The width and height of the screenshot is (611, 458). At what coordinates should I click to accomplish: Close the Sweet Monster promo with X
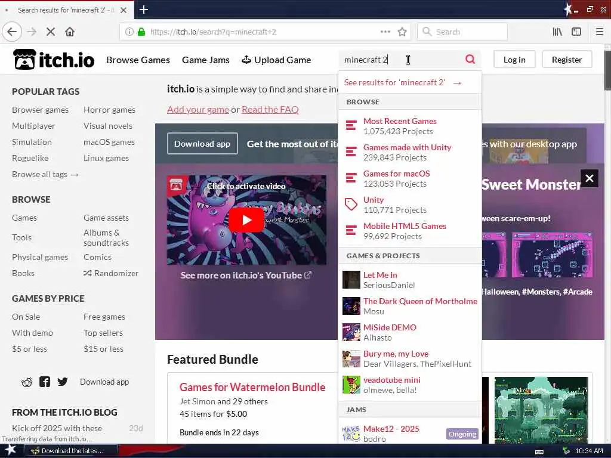coord(589,178)
